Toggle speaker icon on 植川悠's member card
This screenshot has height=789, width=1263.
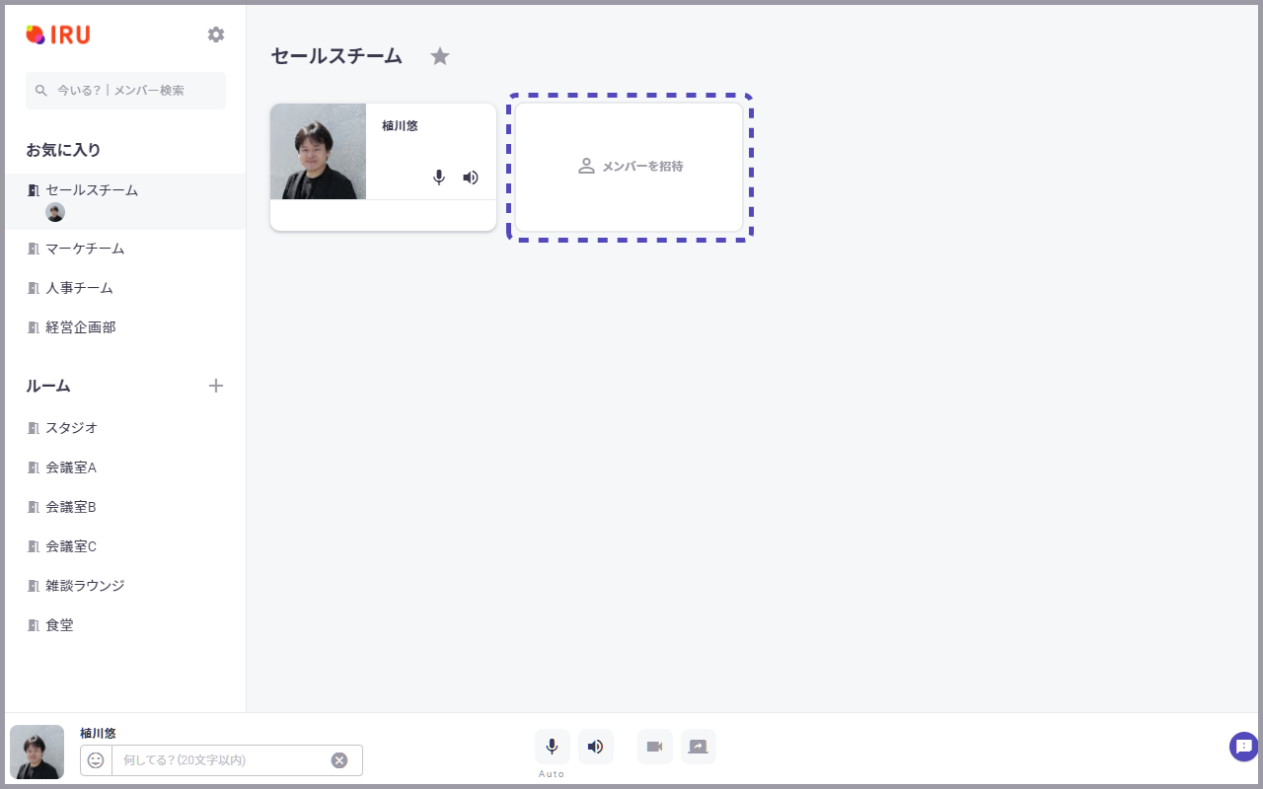471,178
